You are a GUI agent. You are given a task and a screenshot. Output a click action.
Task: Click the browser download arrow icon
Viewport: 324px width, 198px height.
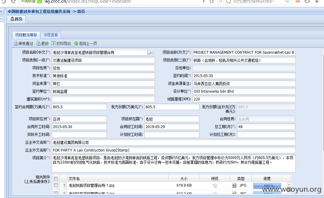317,1
